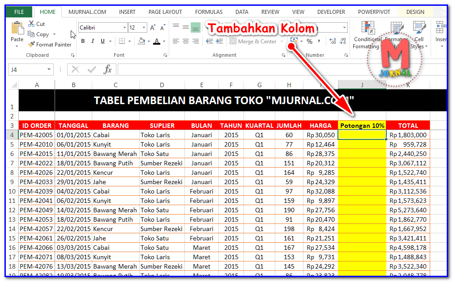The image size is (453, 282).
Task: Set top vertical alignment
Action: (x=175, y=26)
